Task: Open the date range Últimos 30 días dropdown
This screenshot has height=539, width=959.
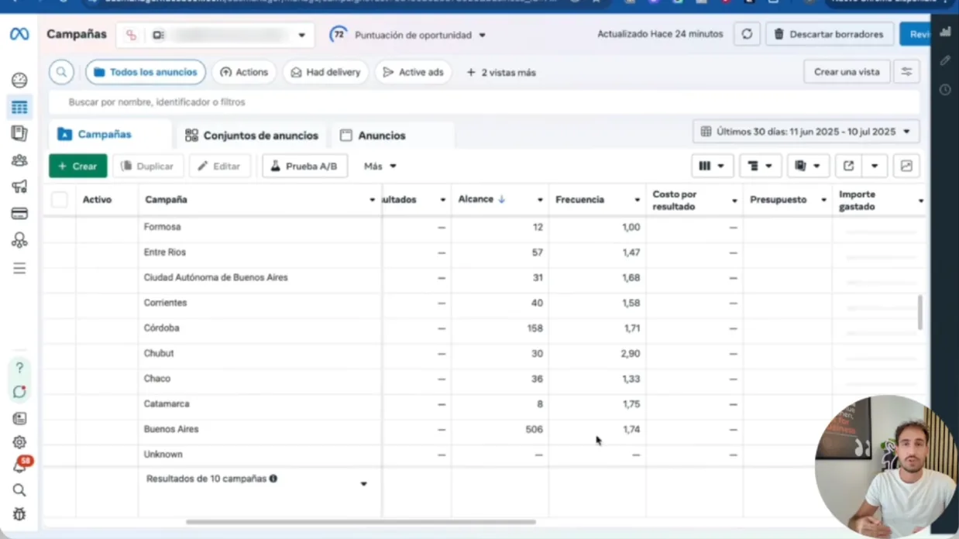Action: pyautogui.click(x=806, y=132)
